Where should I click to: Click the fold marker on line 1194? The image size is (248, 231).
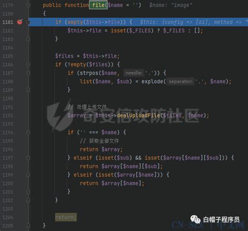[28, 133]
